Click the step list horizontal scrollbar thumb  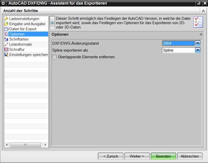coord(25,145)
